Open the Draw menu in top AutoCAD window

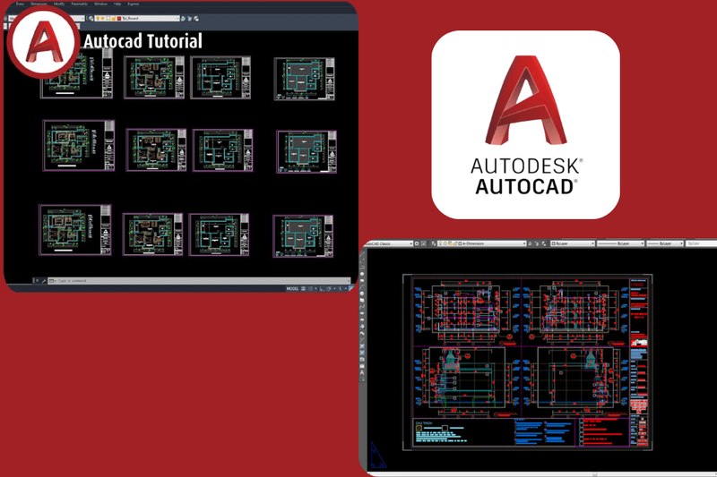pyautogui.click(x=20, y=4)
